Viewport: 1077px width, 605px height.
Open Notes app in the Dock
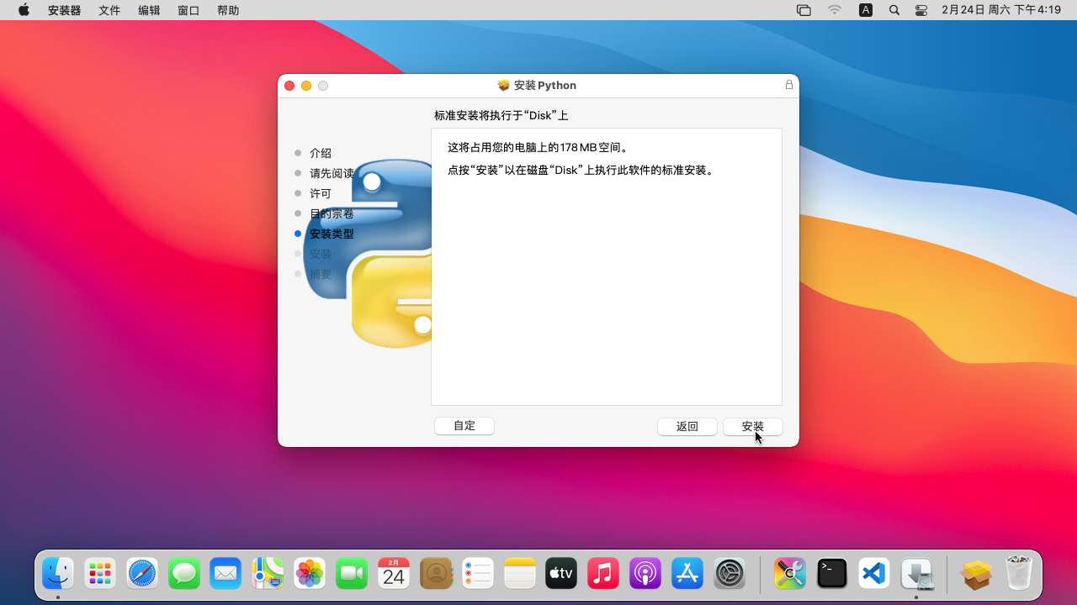[520, 574]
